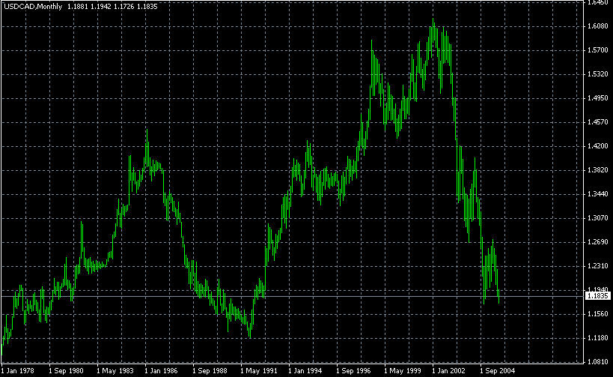Viewport: 613px width, 377px height.
Task: Click the 1.3820 price axis label
Action: click(x=598, y=170)
